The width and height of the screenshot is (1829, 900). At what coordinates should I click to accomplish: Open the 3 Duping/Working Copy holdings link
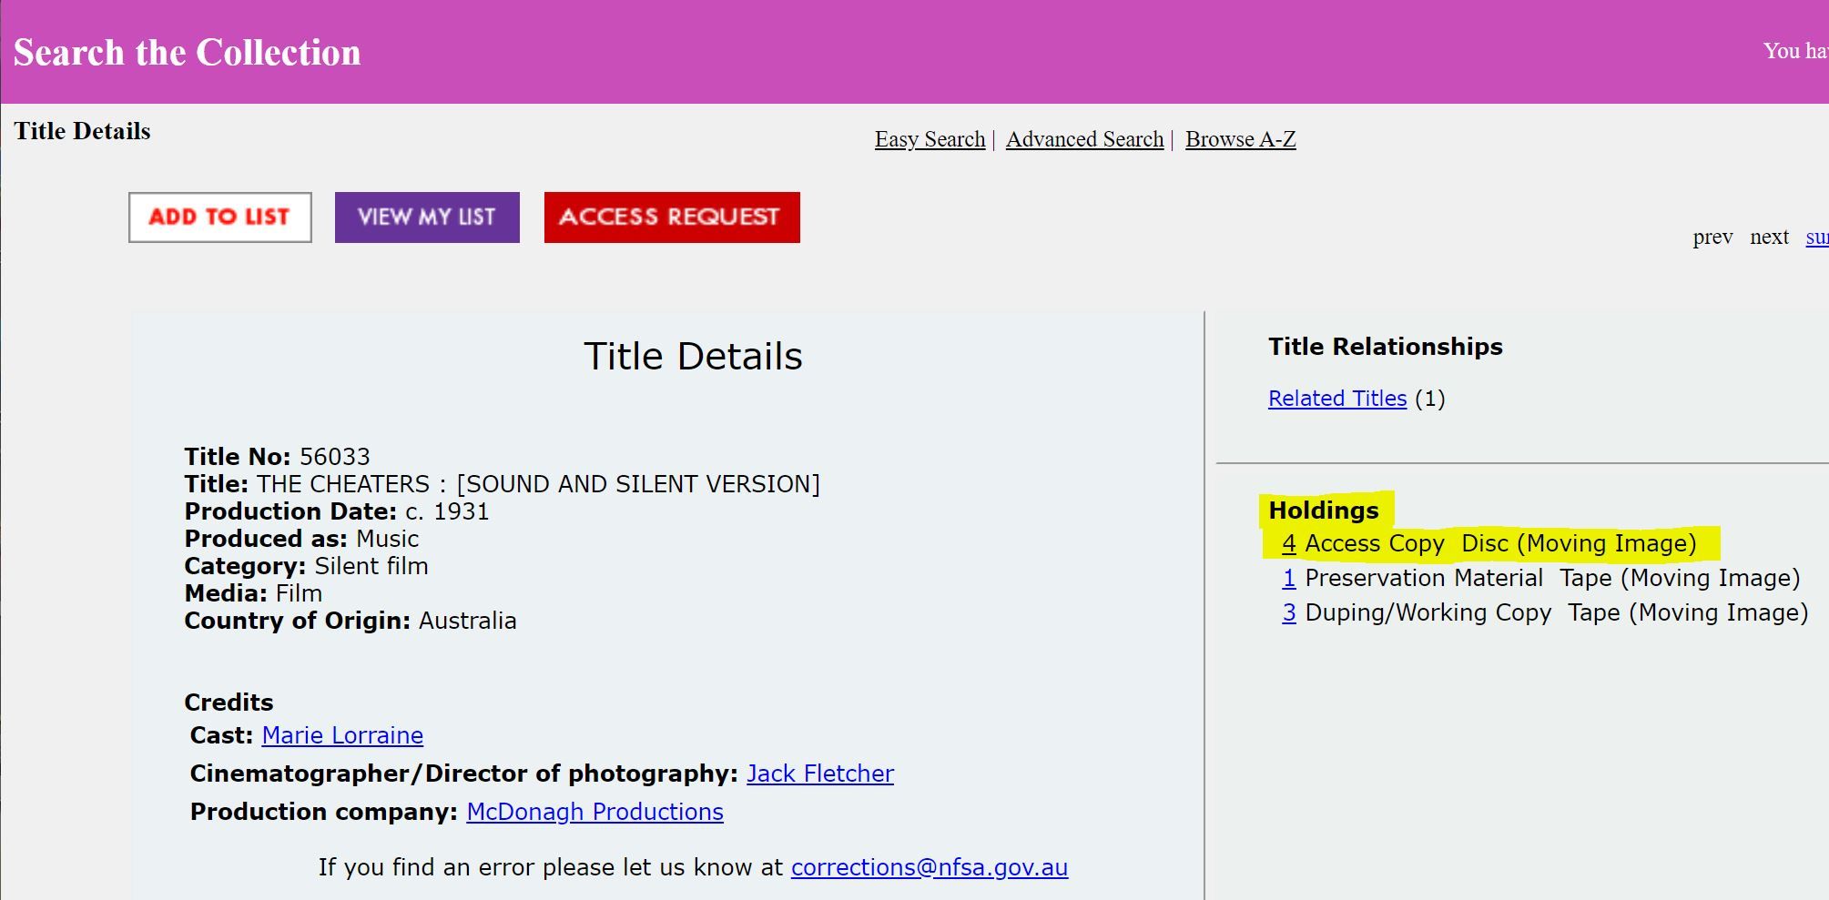[x=1289, y=612]
